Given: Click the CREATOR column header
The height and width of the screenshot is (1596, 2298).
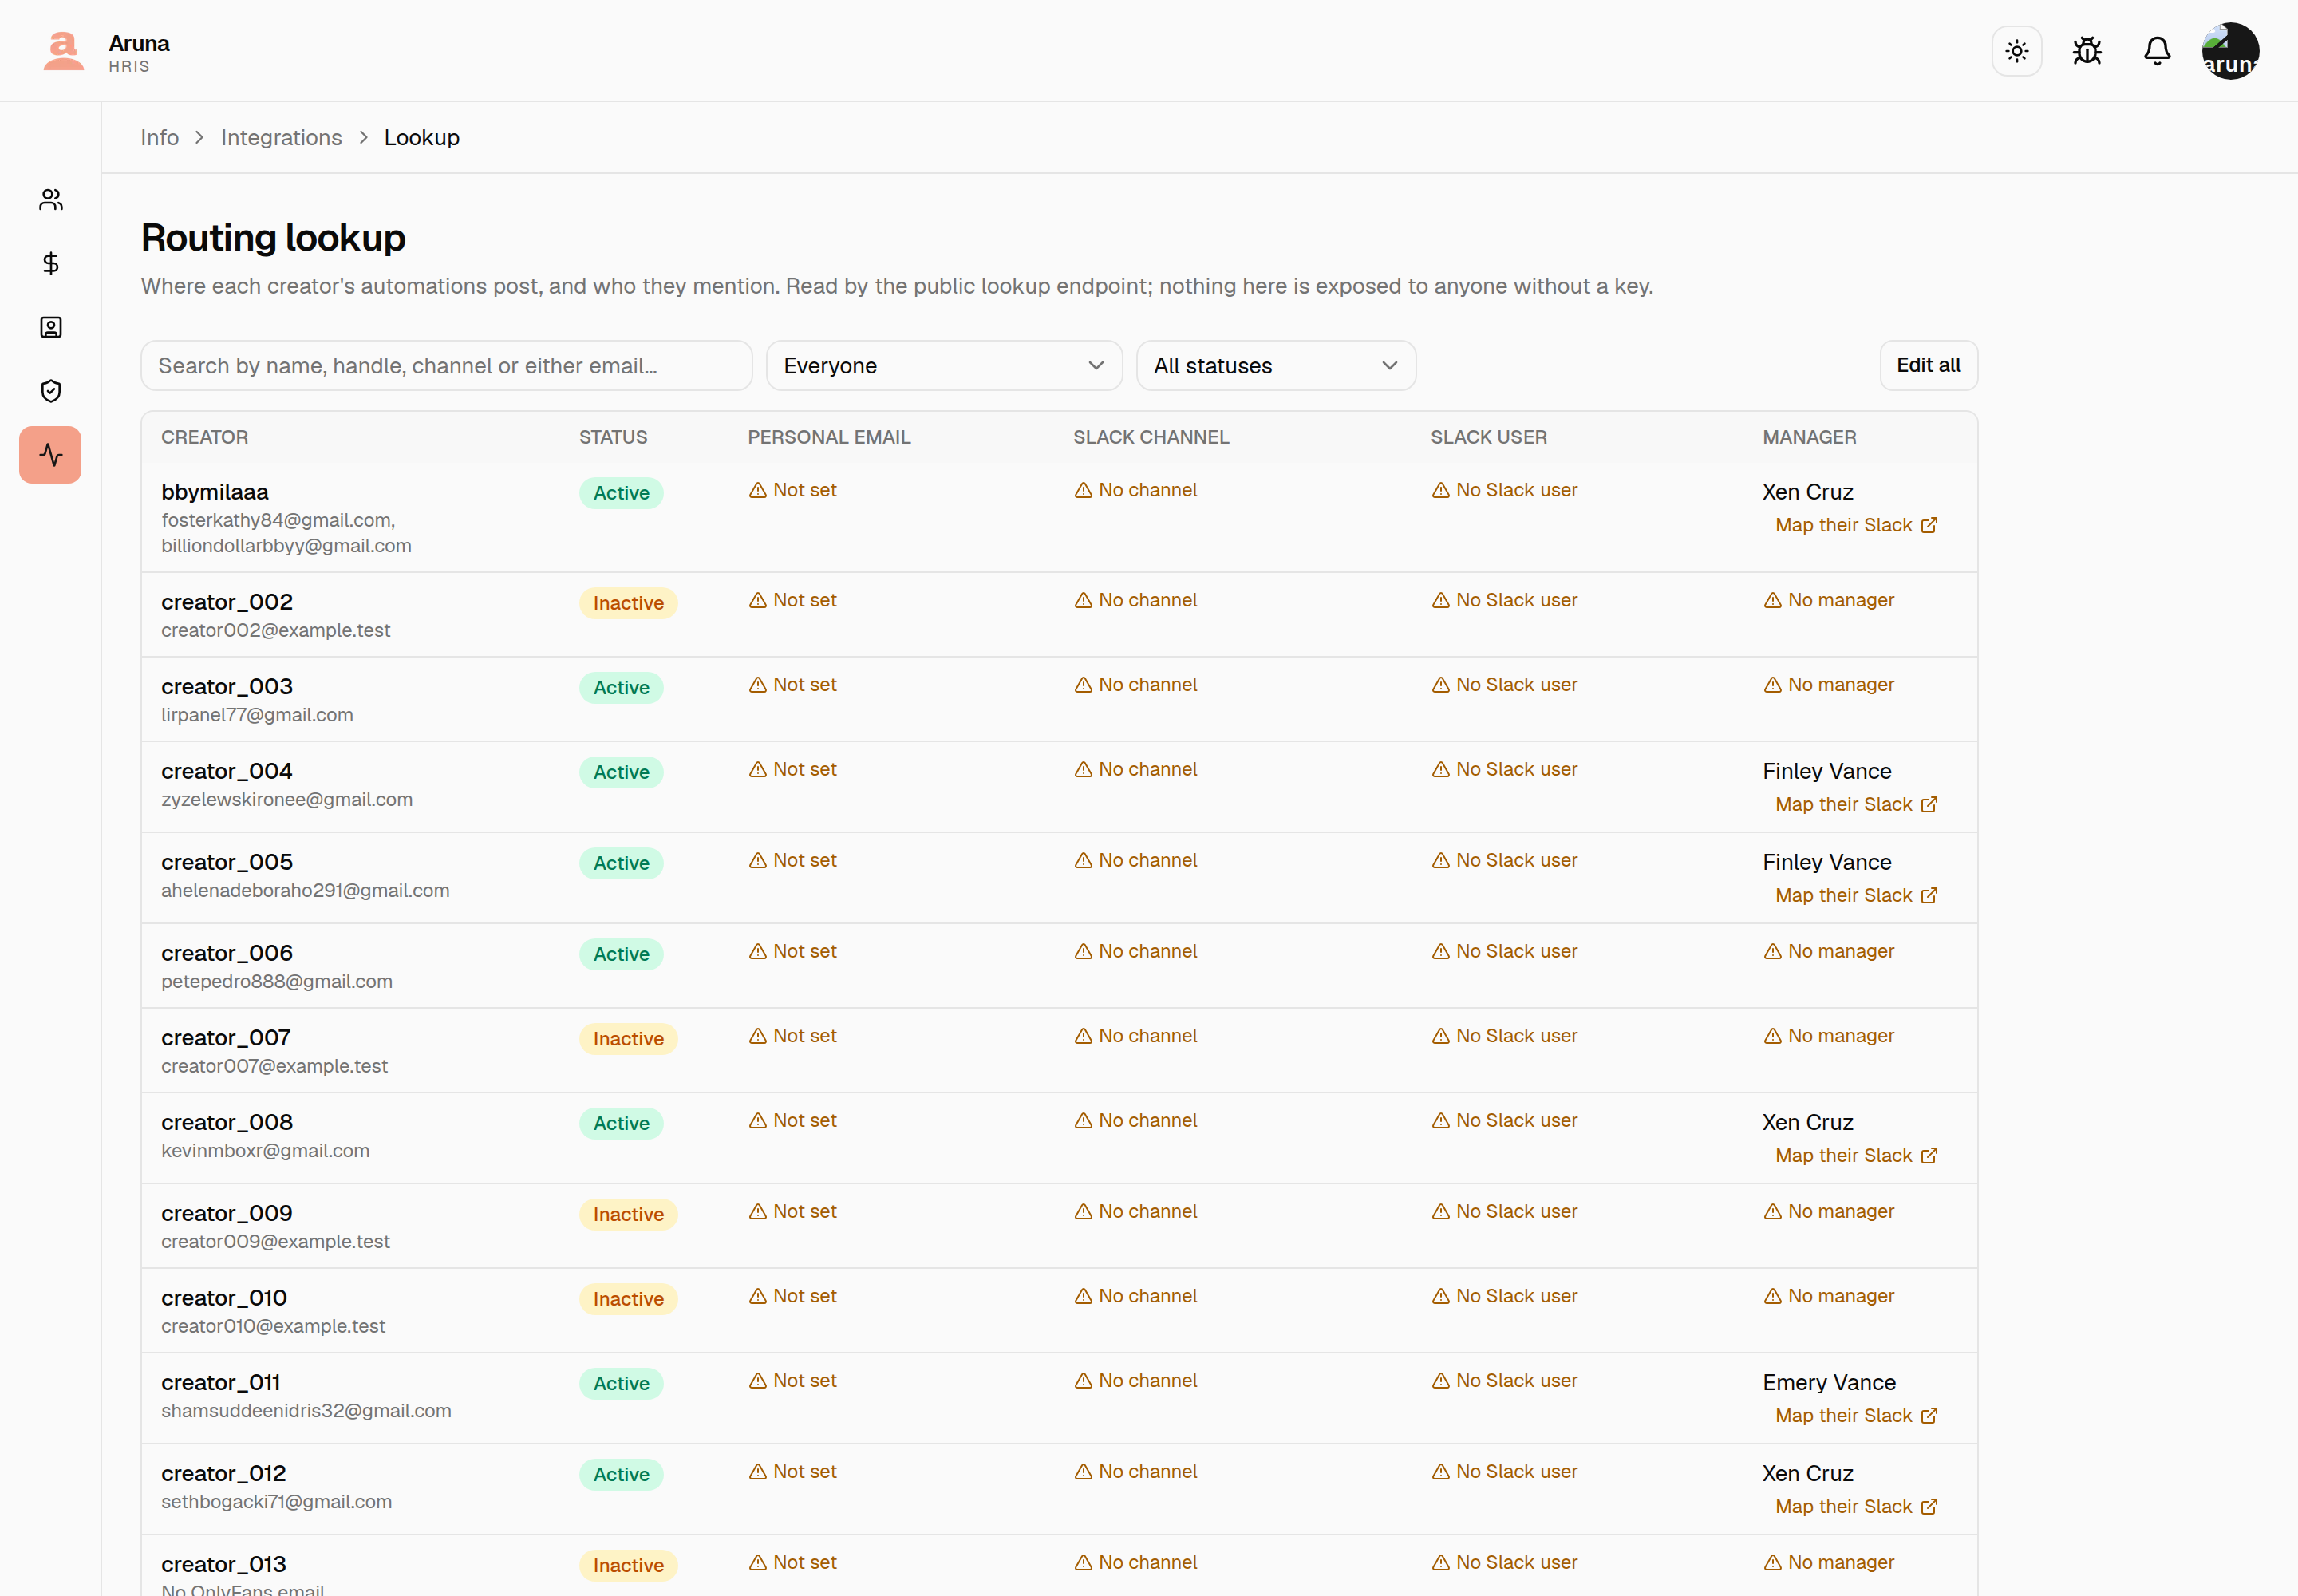Looking at the screenshot, I should coord(204,438).
